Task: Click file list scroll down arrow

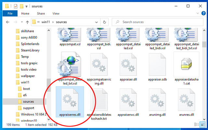Action: (x=204, y=119)
